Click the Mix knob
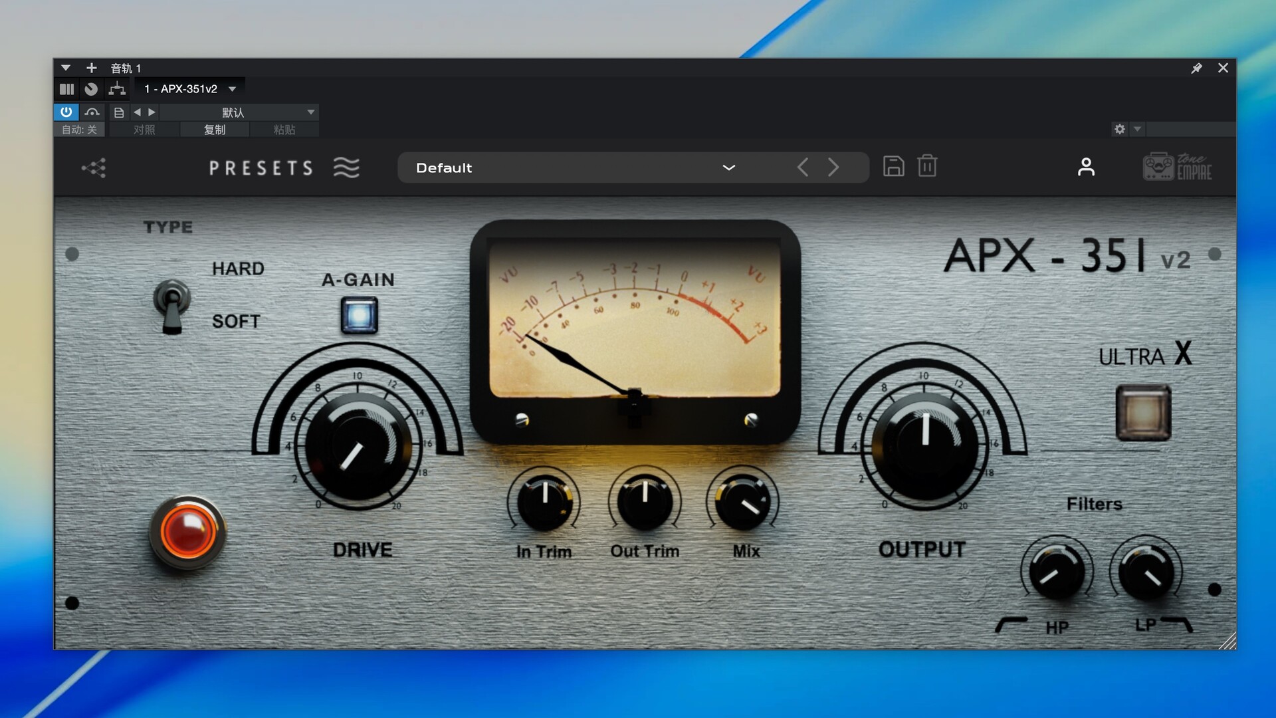The height and width of the screenshot is (718, 1276). point(743,502)
